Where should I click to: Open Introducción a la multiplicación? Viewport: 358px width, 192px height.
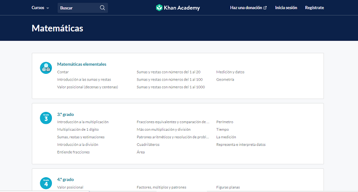(x=83, y=122)
